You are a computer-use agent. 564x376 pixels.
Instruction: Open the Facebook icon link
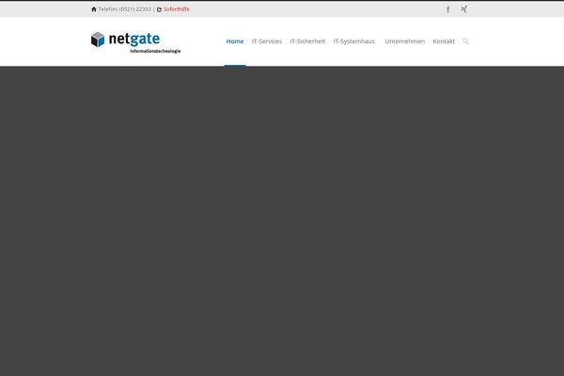pyautogui.click(x=447, y=9)
